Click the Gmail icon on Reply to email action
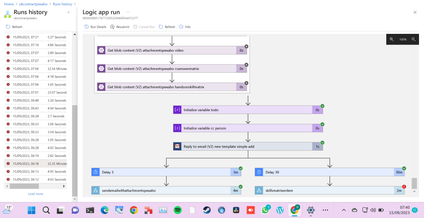424x218 pixels. click(177, 147)
